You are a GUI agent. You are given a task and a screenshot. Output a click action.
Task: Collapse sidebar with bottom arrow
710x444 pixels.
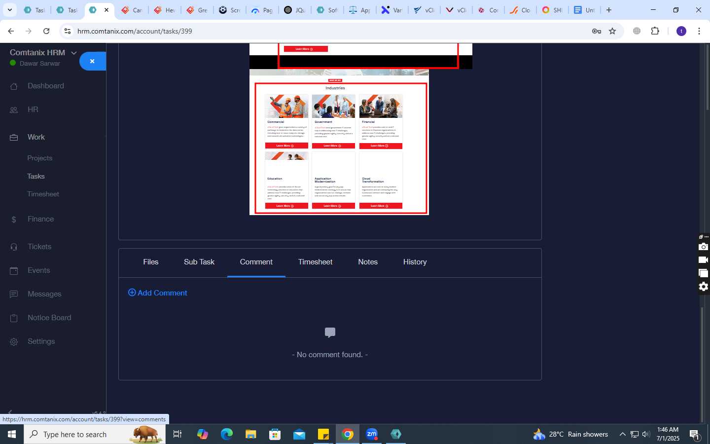click(x=10, y=412)
